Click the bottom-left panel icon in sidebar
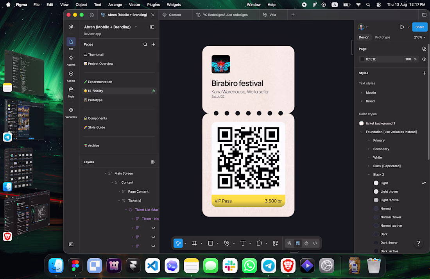The width and height of the screenshot is (430, 279). coord(71,244)
